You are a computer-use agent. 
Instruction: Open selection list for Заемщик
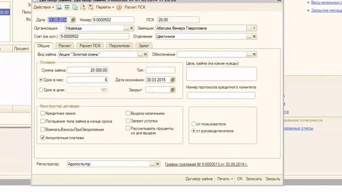(x=249, y=28)
